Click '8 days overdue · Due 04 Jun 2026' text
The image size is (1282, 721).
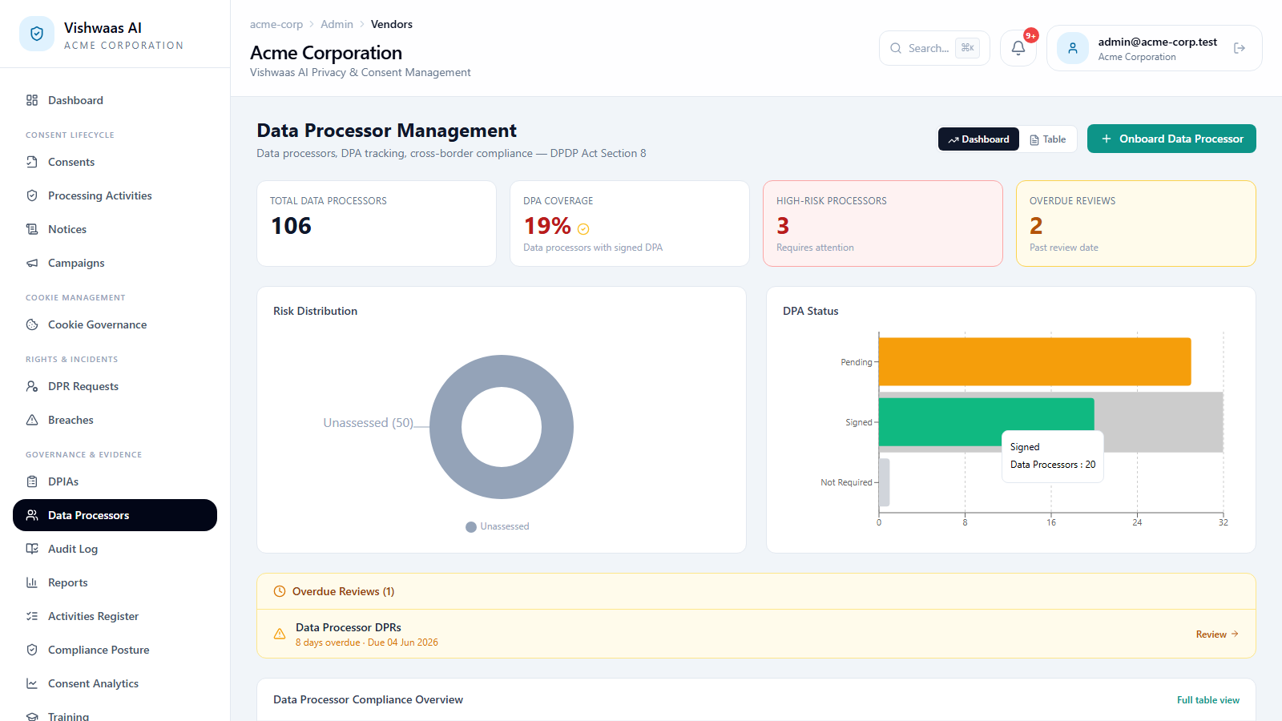(x=367, y=642)
